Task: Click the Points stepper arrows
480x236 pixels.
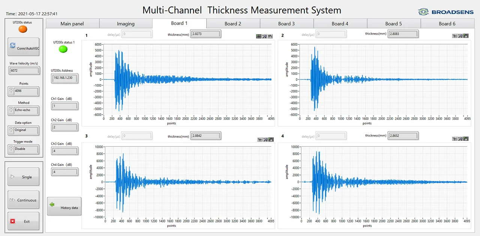Action: [x=11, y=91]
